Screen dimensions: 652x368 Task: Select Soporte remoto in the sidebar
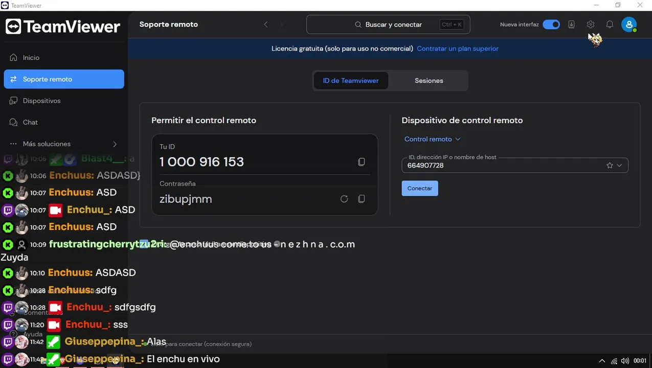[x=64, y=79]
